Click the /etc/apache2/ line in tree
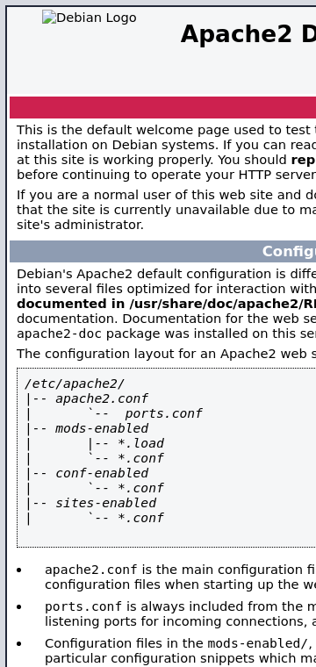This screenshot has width=316, height=667. click(x=75, y=384)
